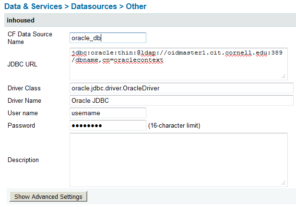Grab the JDBC URL textarea resize handle
Image resolution: width=296 pixels, height=207 pixels.
(284, 76)
